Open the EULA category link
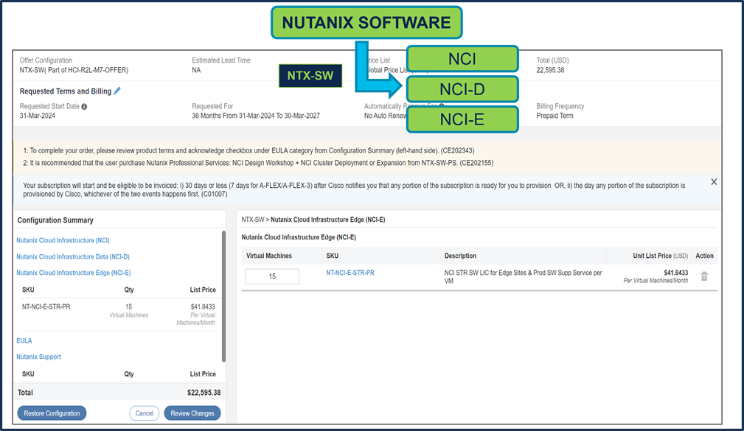This screenshot has width=744, height=431. 24,340
